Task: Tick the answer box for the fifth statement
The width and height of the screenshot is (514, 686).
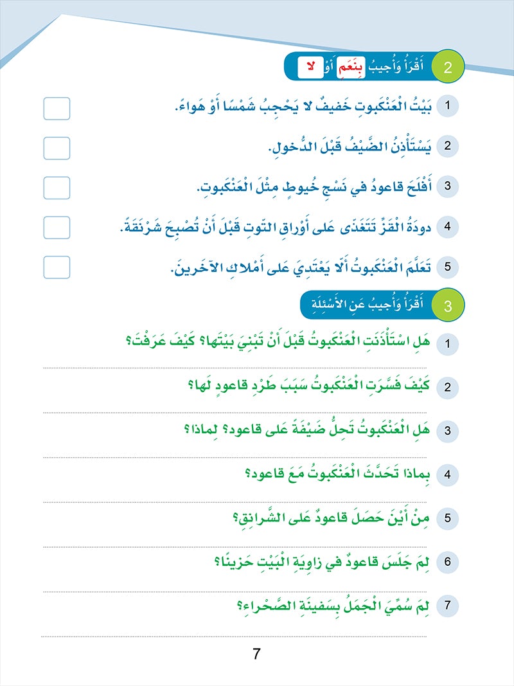Action: click(57, 267)
